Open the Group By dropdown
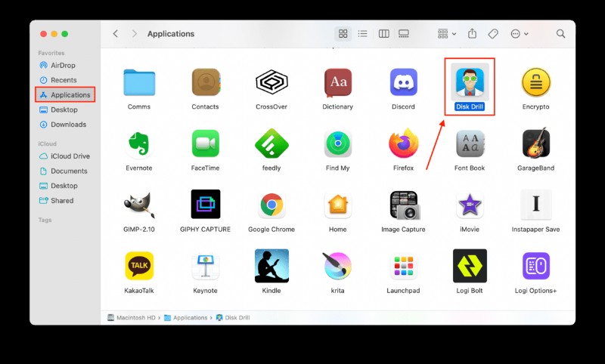Image resolution: width=605 pixels, height=364 pixels. click(446, 34)
